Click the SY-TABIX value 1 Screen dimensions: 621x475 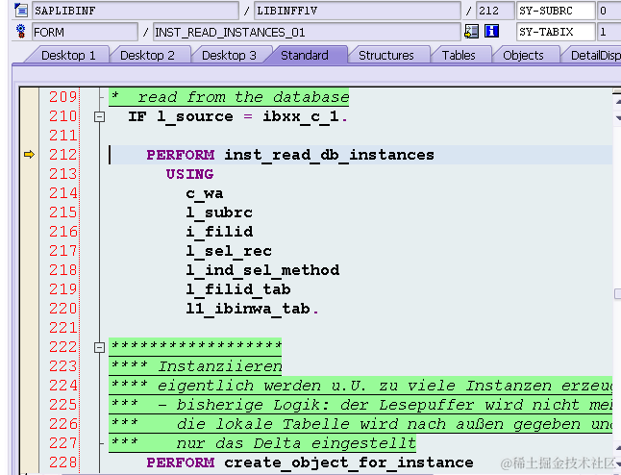609,32
